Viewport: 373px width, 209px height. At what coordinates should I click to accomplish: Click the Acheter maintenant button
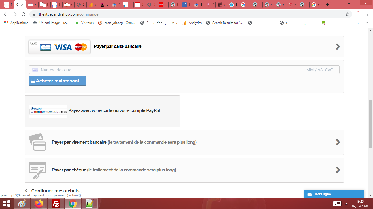coord(58,81)
